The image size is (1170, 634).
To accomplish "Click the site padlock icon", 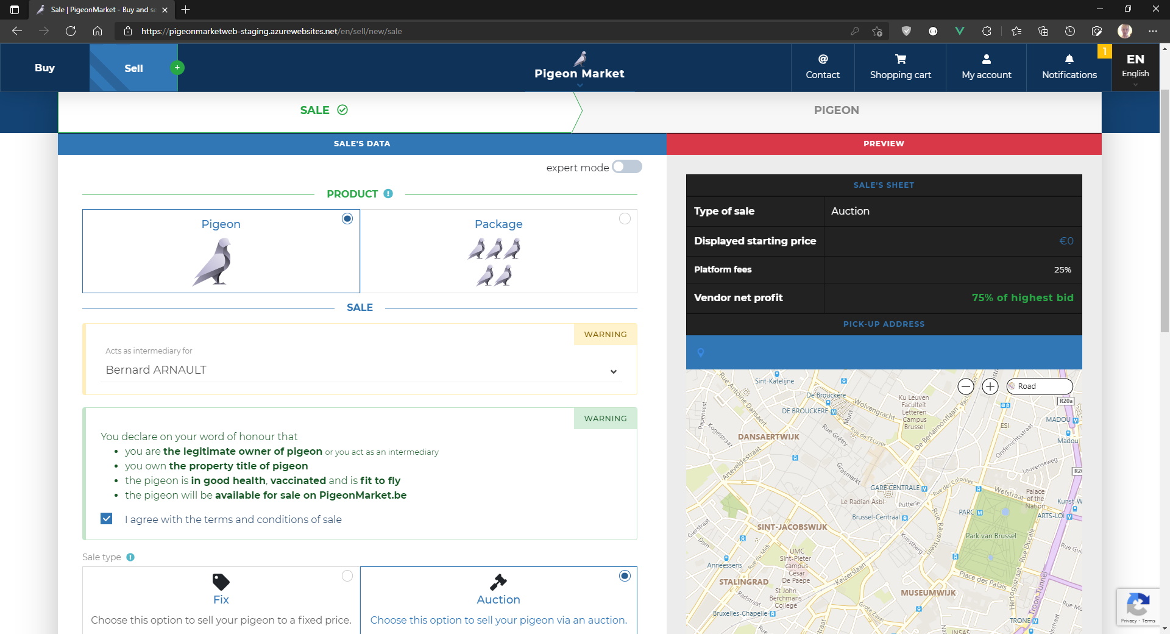I will (127, 31).
